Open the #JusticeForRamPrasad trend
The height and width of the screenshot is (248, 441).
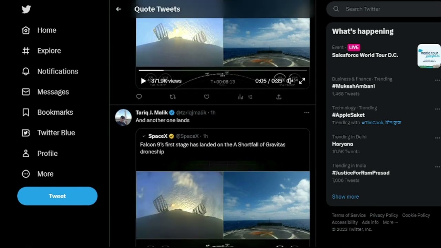pos(361,173)
